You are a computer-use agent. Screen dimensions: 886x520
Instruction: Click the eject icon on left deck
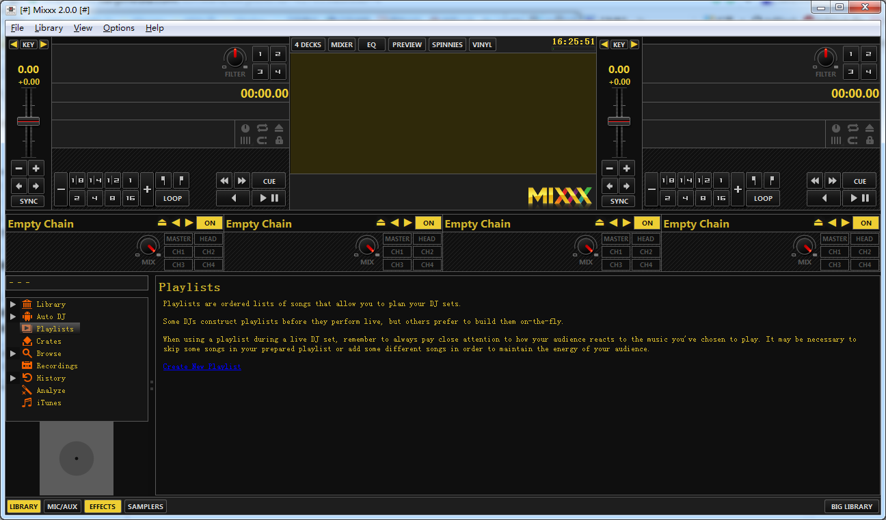click(279, 128)
